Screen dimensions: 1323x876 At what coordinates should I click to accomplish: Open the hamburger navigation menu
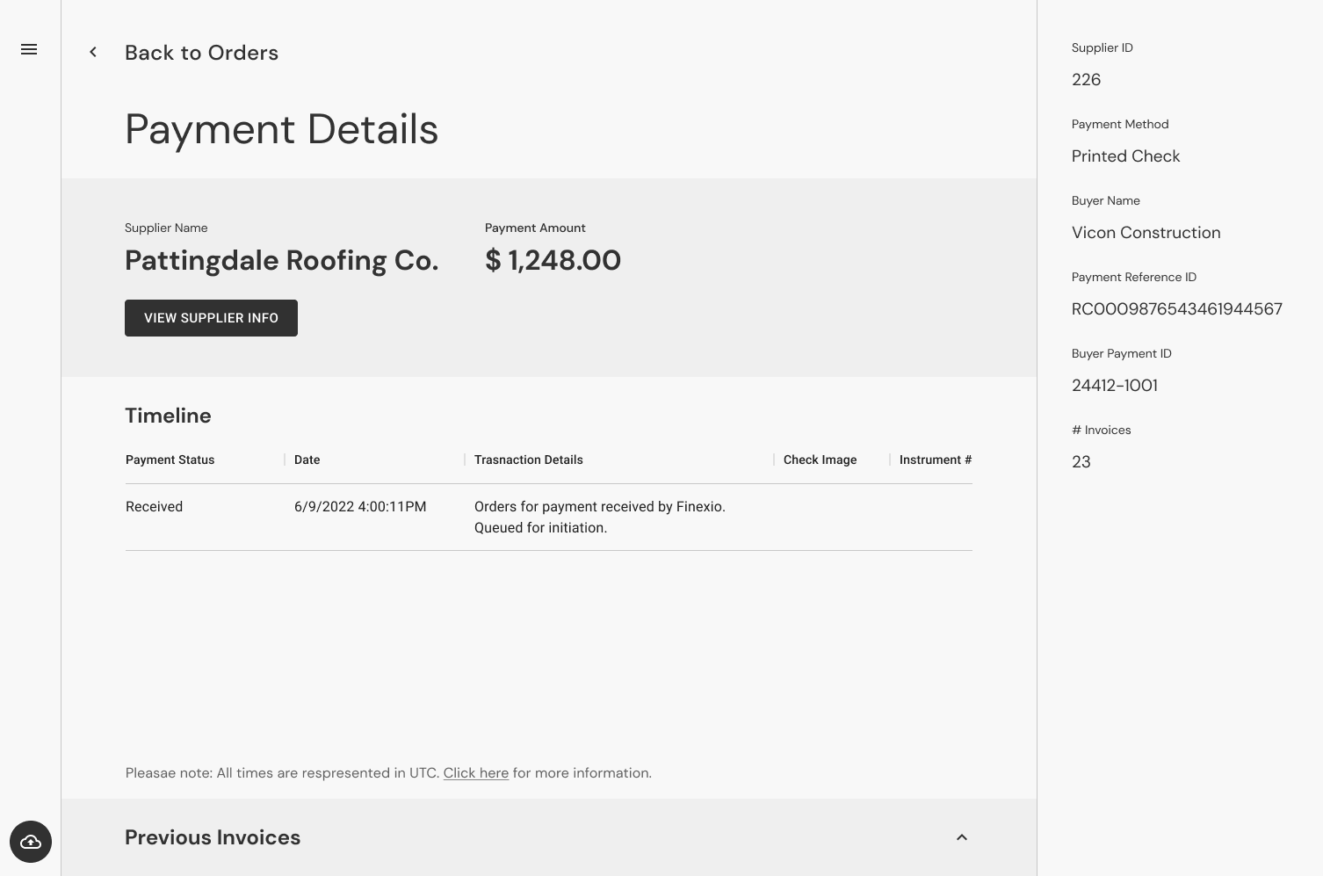29,49
